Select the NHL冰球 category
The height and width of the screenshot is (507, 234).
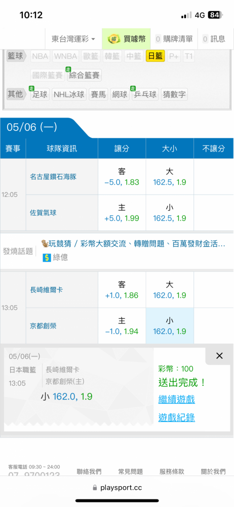tap(69, 94)
